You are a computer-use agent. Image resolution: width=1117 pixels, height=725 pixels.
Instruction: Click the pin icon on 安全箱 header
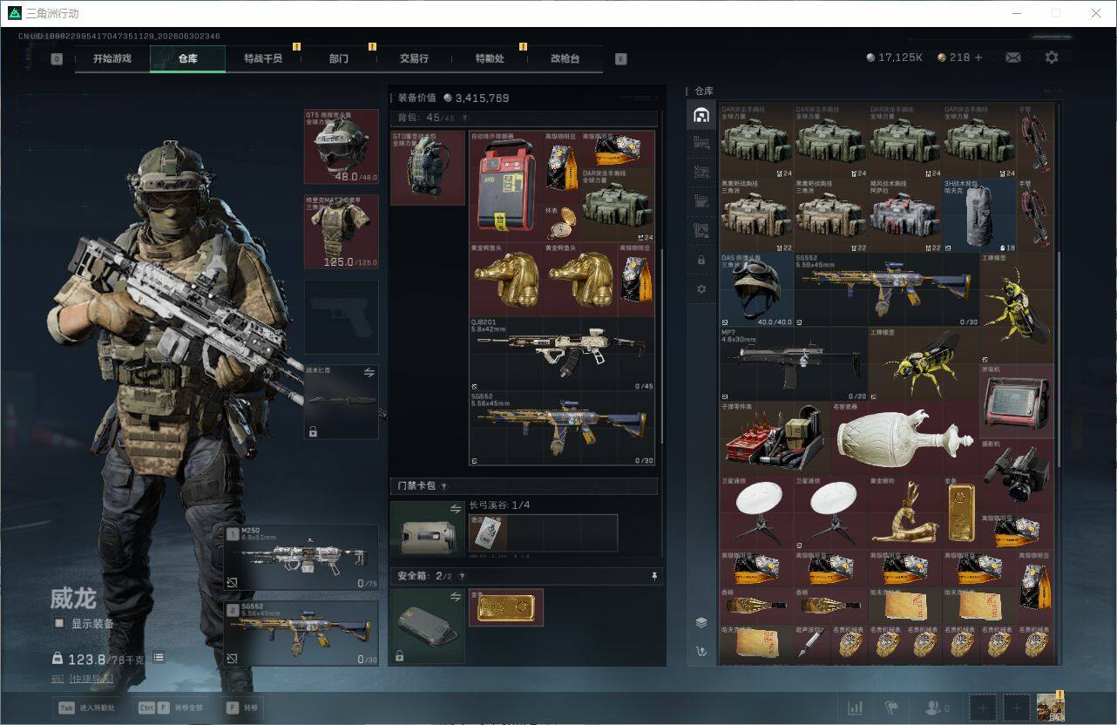point(653,576)
